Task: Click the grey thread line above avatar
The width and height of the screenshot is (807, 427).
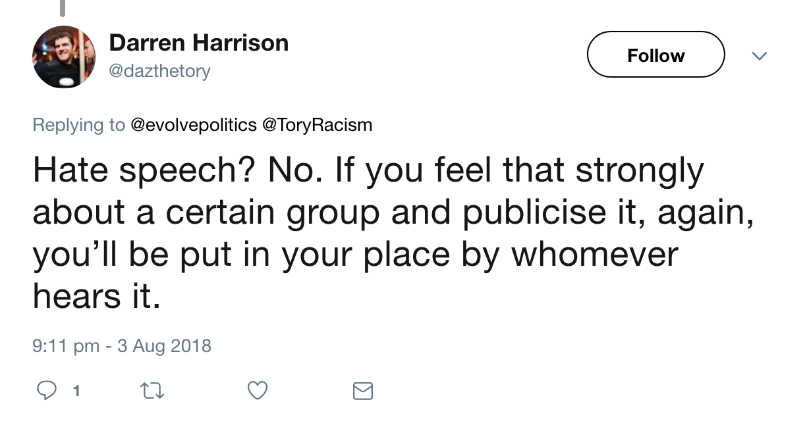Action: coord(63,8)
